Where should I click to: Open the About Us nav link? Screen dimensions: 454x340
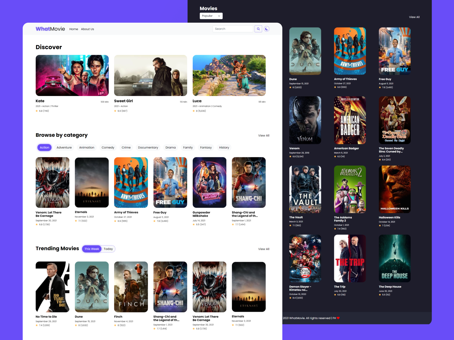coord(87,29)
